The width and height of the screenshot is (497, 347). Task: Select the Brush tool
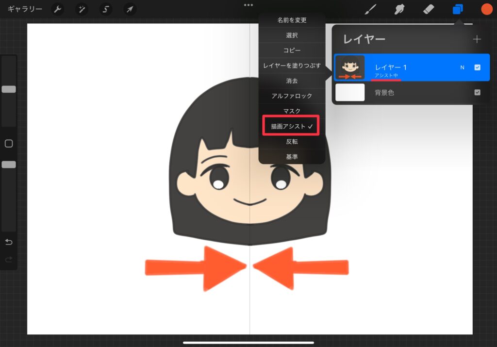[371, 9]
